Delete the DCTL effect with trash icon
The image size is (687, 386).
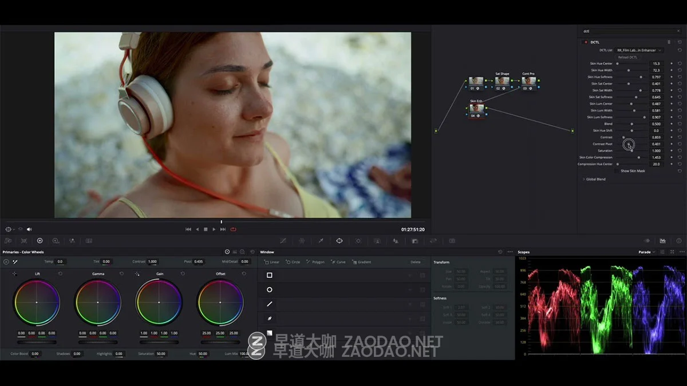pyautogui.click(x=669, y=42)
